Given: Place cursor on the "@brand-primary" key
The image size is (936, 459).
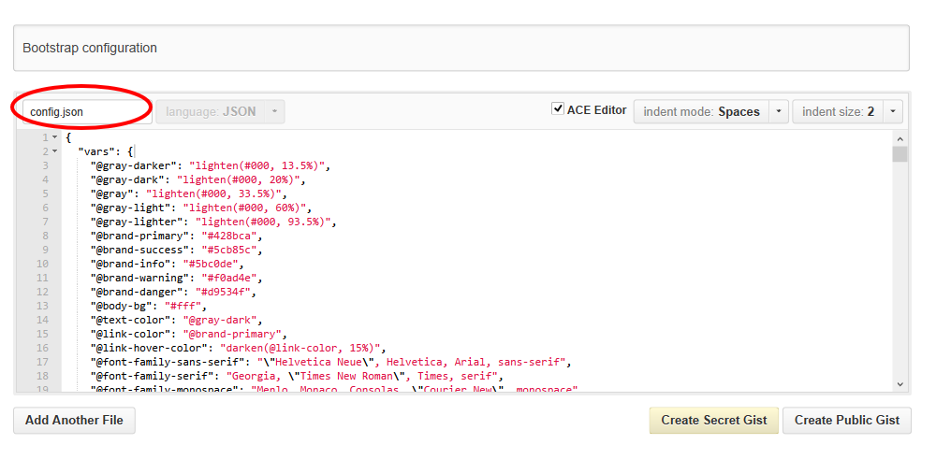Looking at the screenshot, I should [130, 236].
